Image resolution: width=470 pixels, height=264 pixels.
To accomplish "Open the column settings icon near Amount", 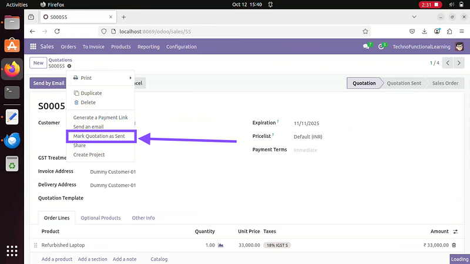I will pos(455,232).
